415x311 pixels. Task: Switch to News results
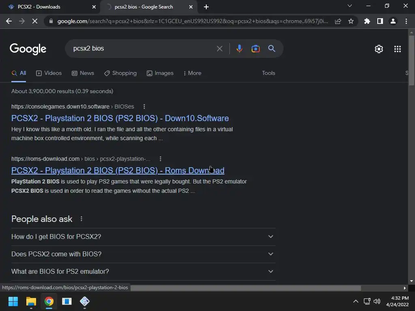83,73
